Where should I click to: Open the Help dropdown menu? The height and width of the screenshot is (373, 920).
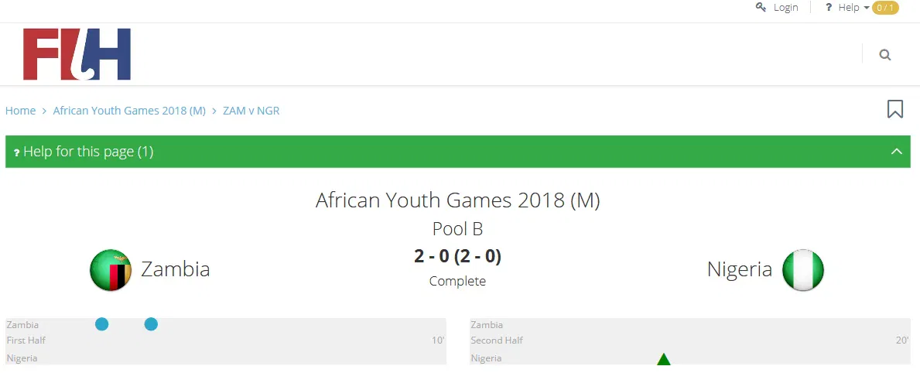(849, 7)
